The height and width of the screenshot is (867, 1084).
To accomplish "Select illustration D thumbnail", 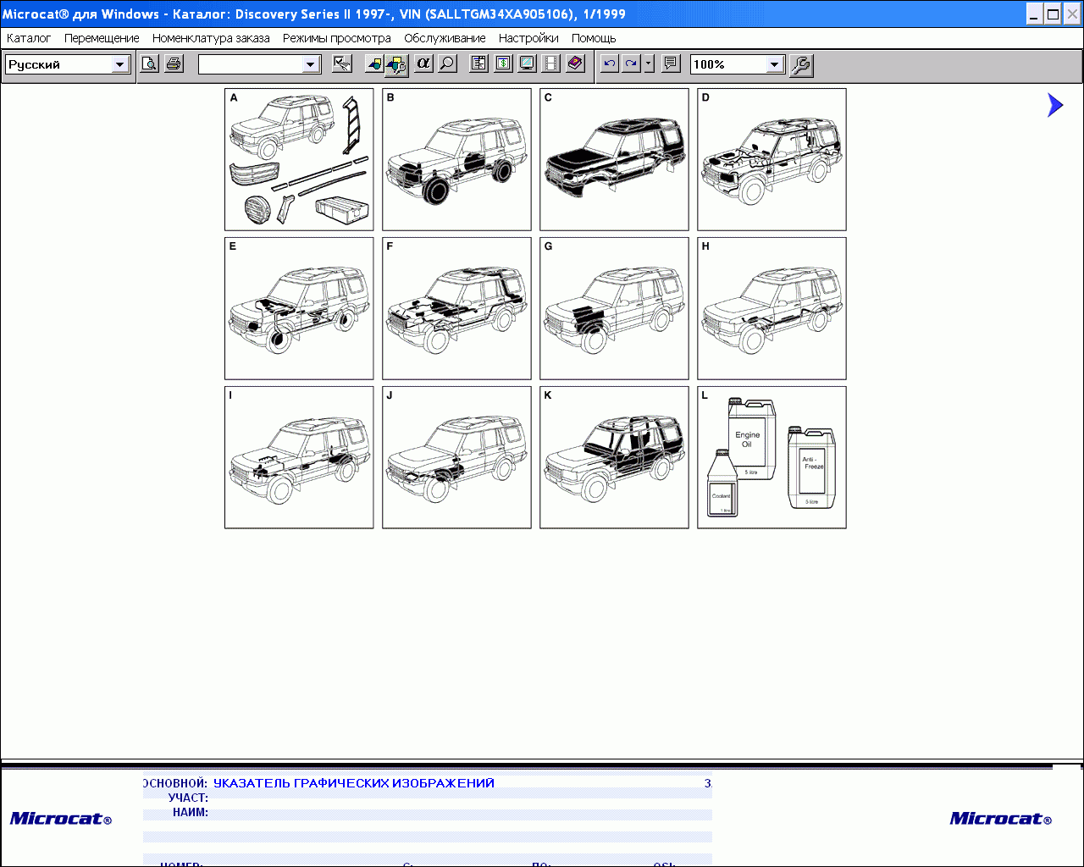I will [x=772, y=159].
